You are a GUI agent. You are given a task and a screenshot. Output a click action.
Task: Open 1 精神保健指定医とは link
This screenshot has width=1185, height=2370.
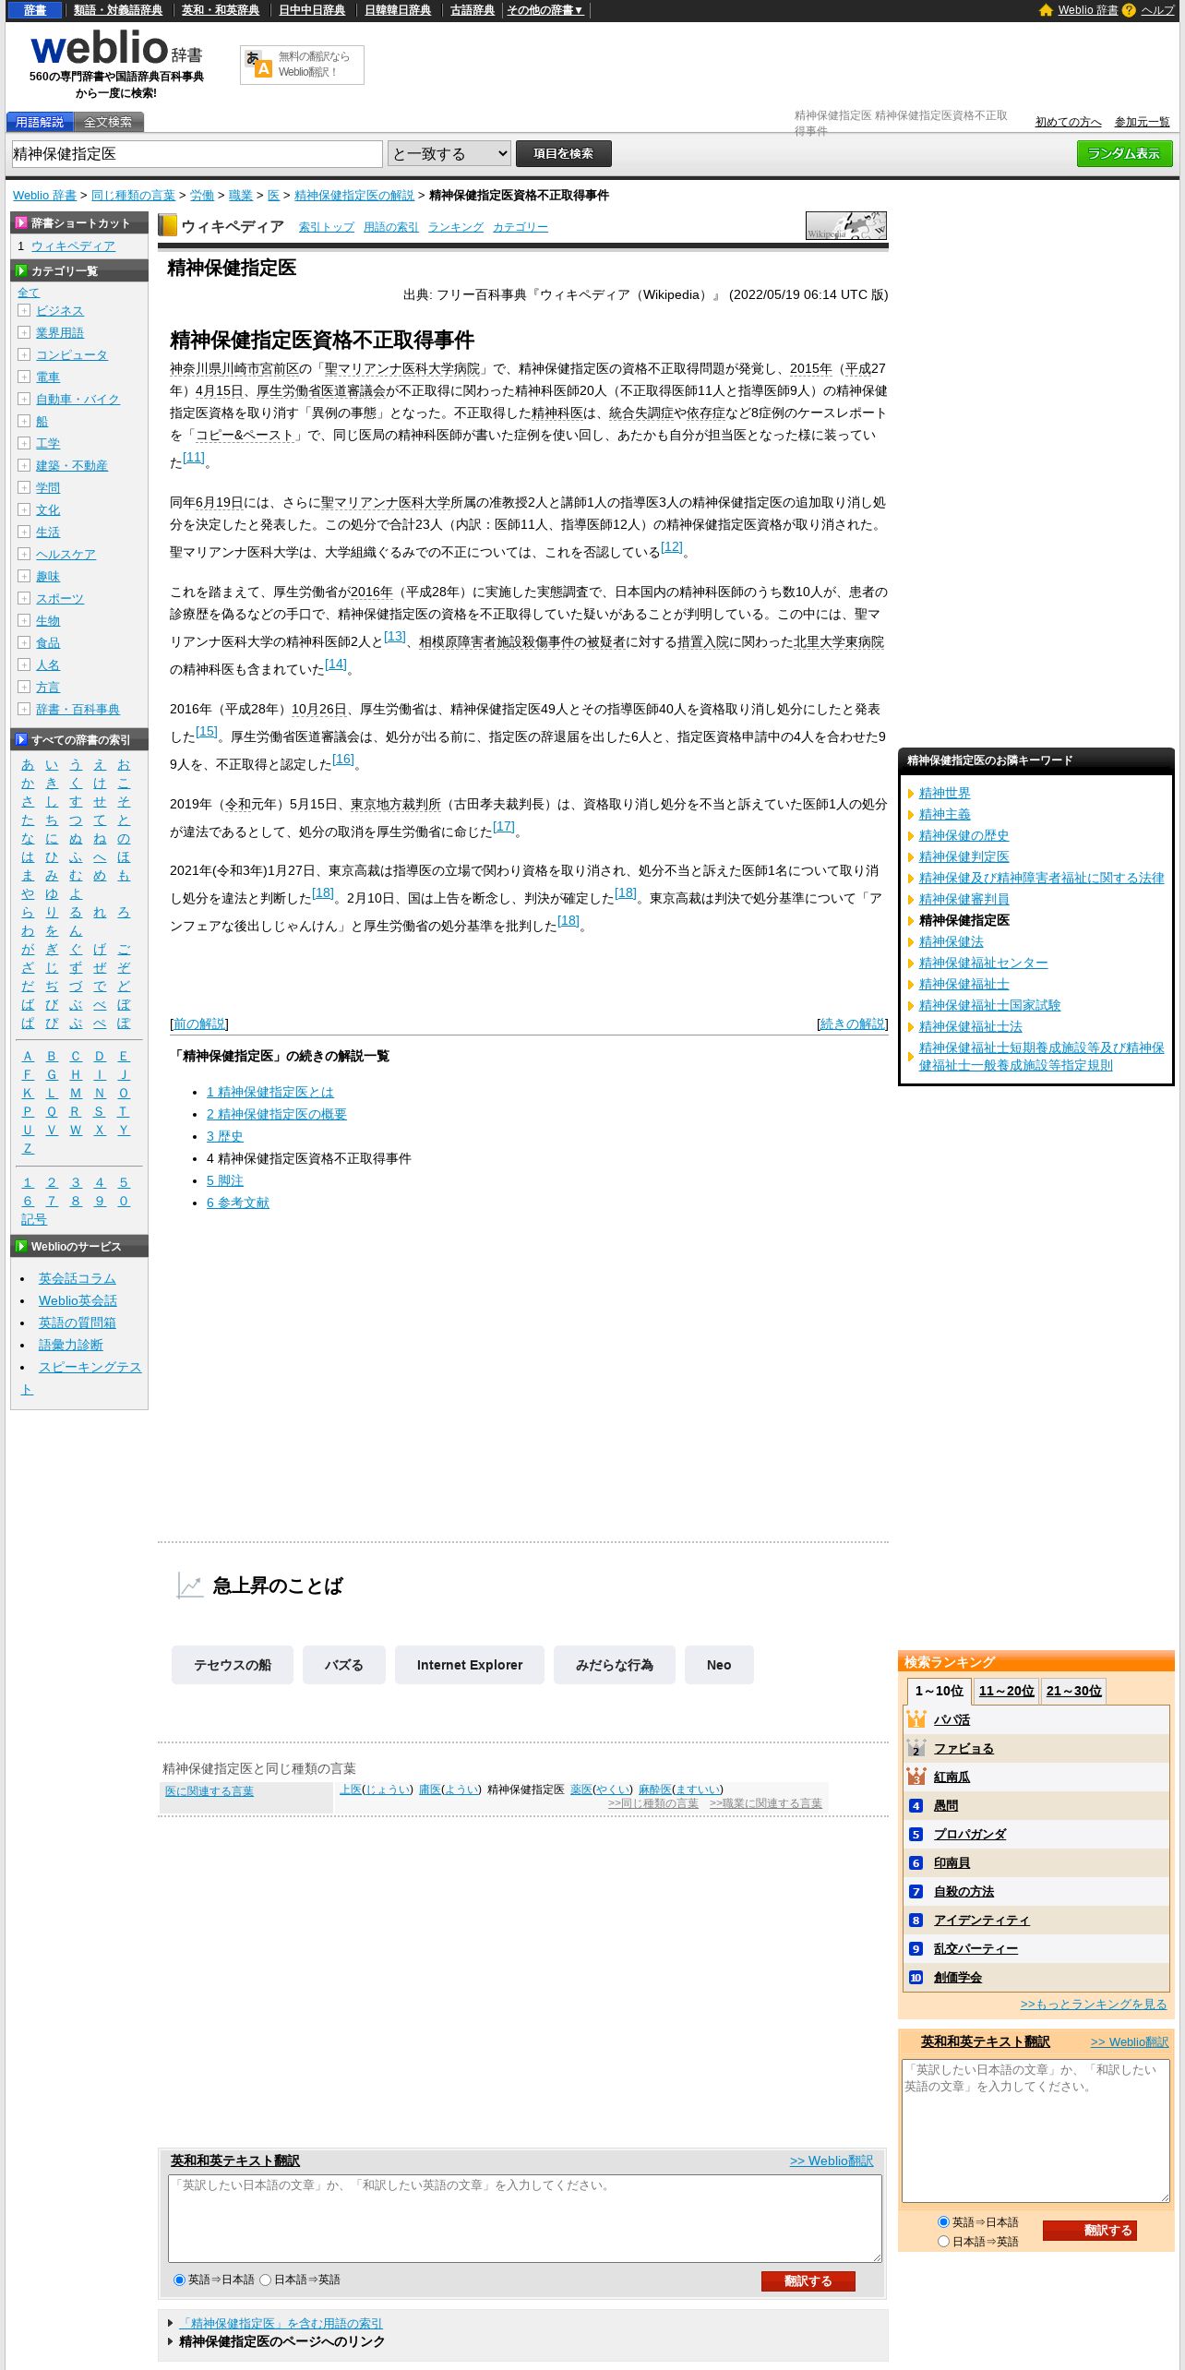click(269, 1092)
